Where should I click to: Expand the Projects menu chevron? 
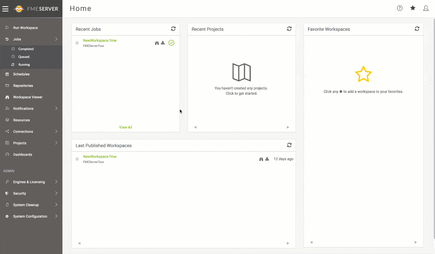(x=56, y=143)
